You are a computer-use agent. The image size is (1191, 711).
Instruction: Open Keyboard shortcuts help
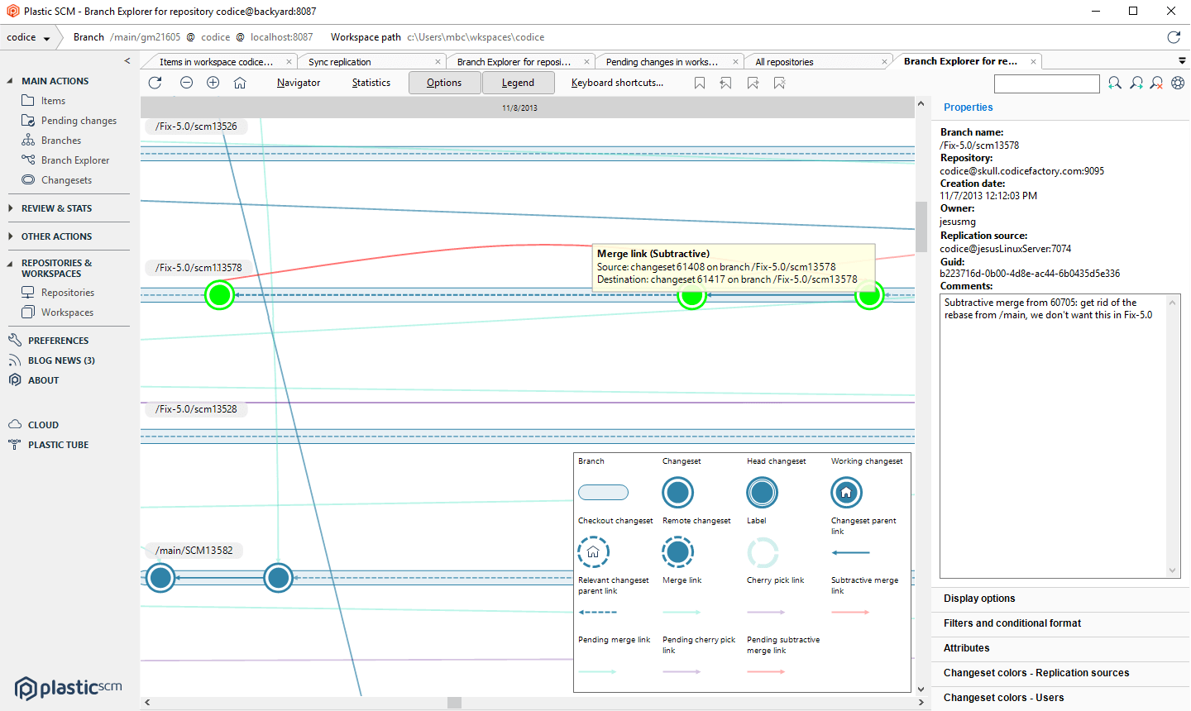tap(617, 83)
